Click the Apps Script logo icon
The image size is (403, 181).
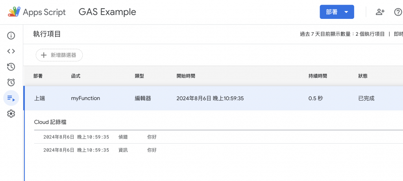click(x=14, y=12)
